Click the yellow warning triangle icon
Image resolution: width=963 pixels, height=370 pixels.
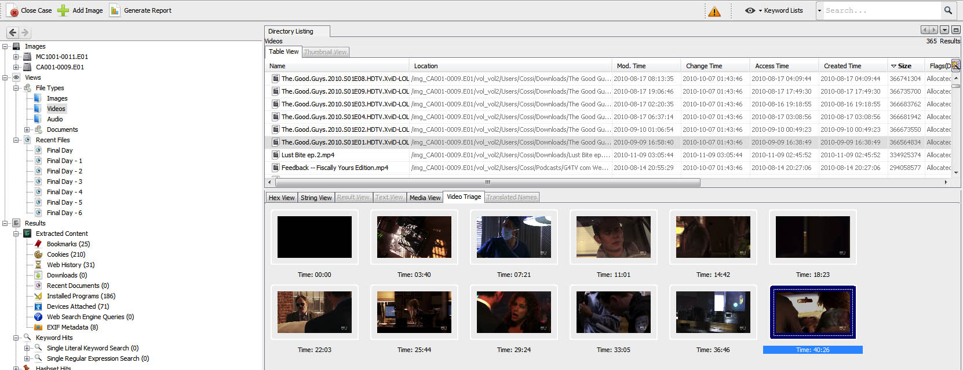tap(714, 11)
